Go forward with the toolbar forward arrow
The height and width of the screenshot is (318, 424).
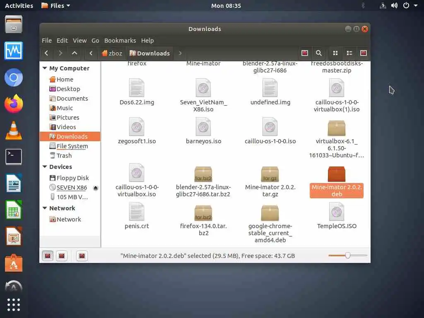click(x=60, y=53)
